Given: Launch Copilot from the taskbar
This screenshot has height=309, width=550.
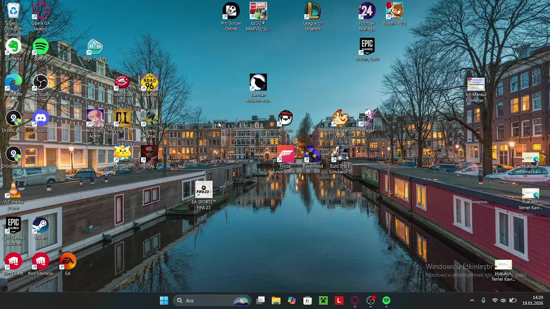Looking at the screenshot, I should click(292, 300).
